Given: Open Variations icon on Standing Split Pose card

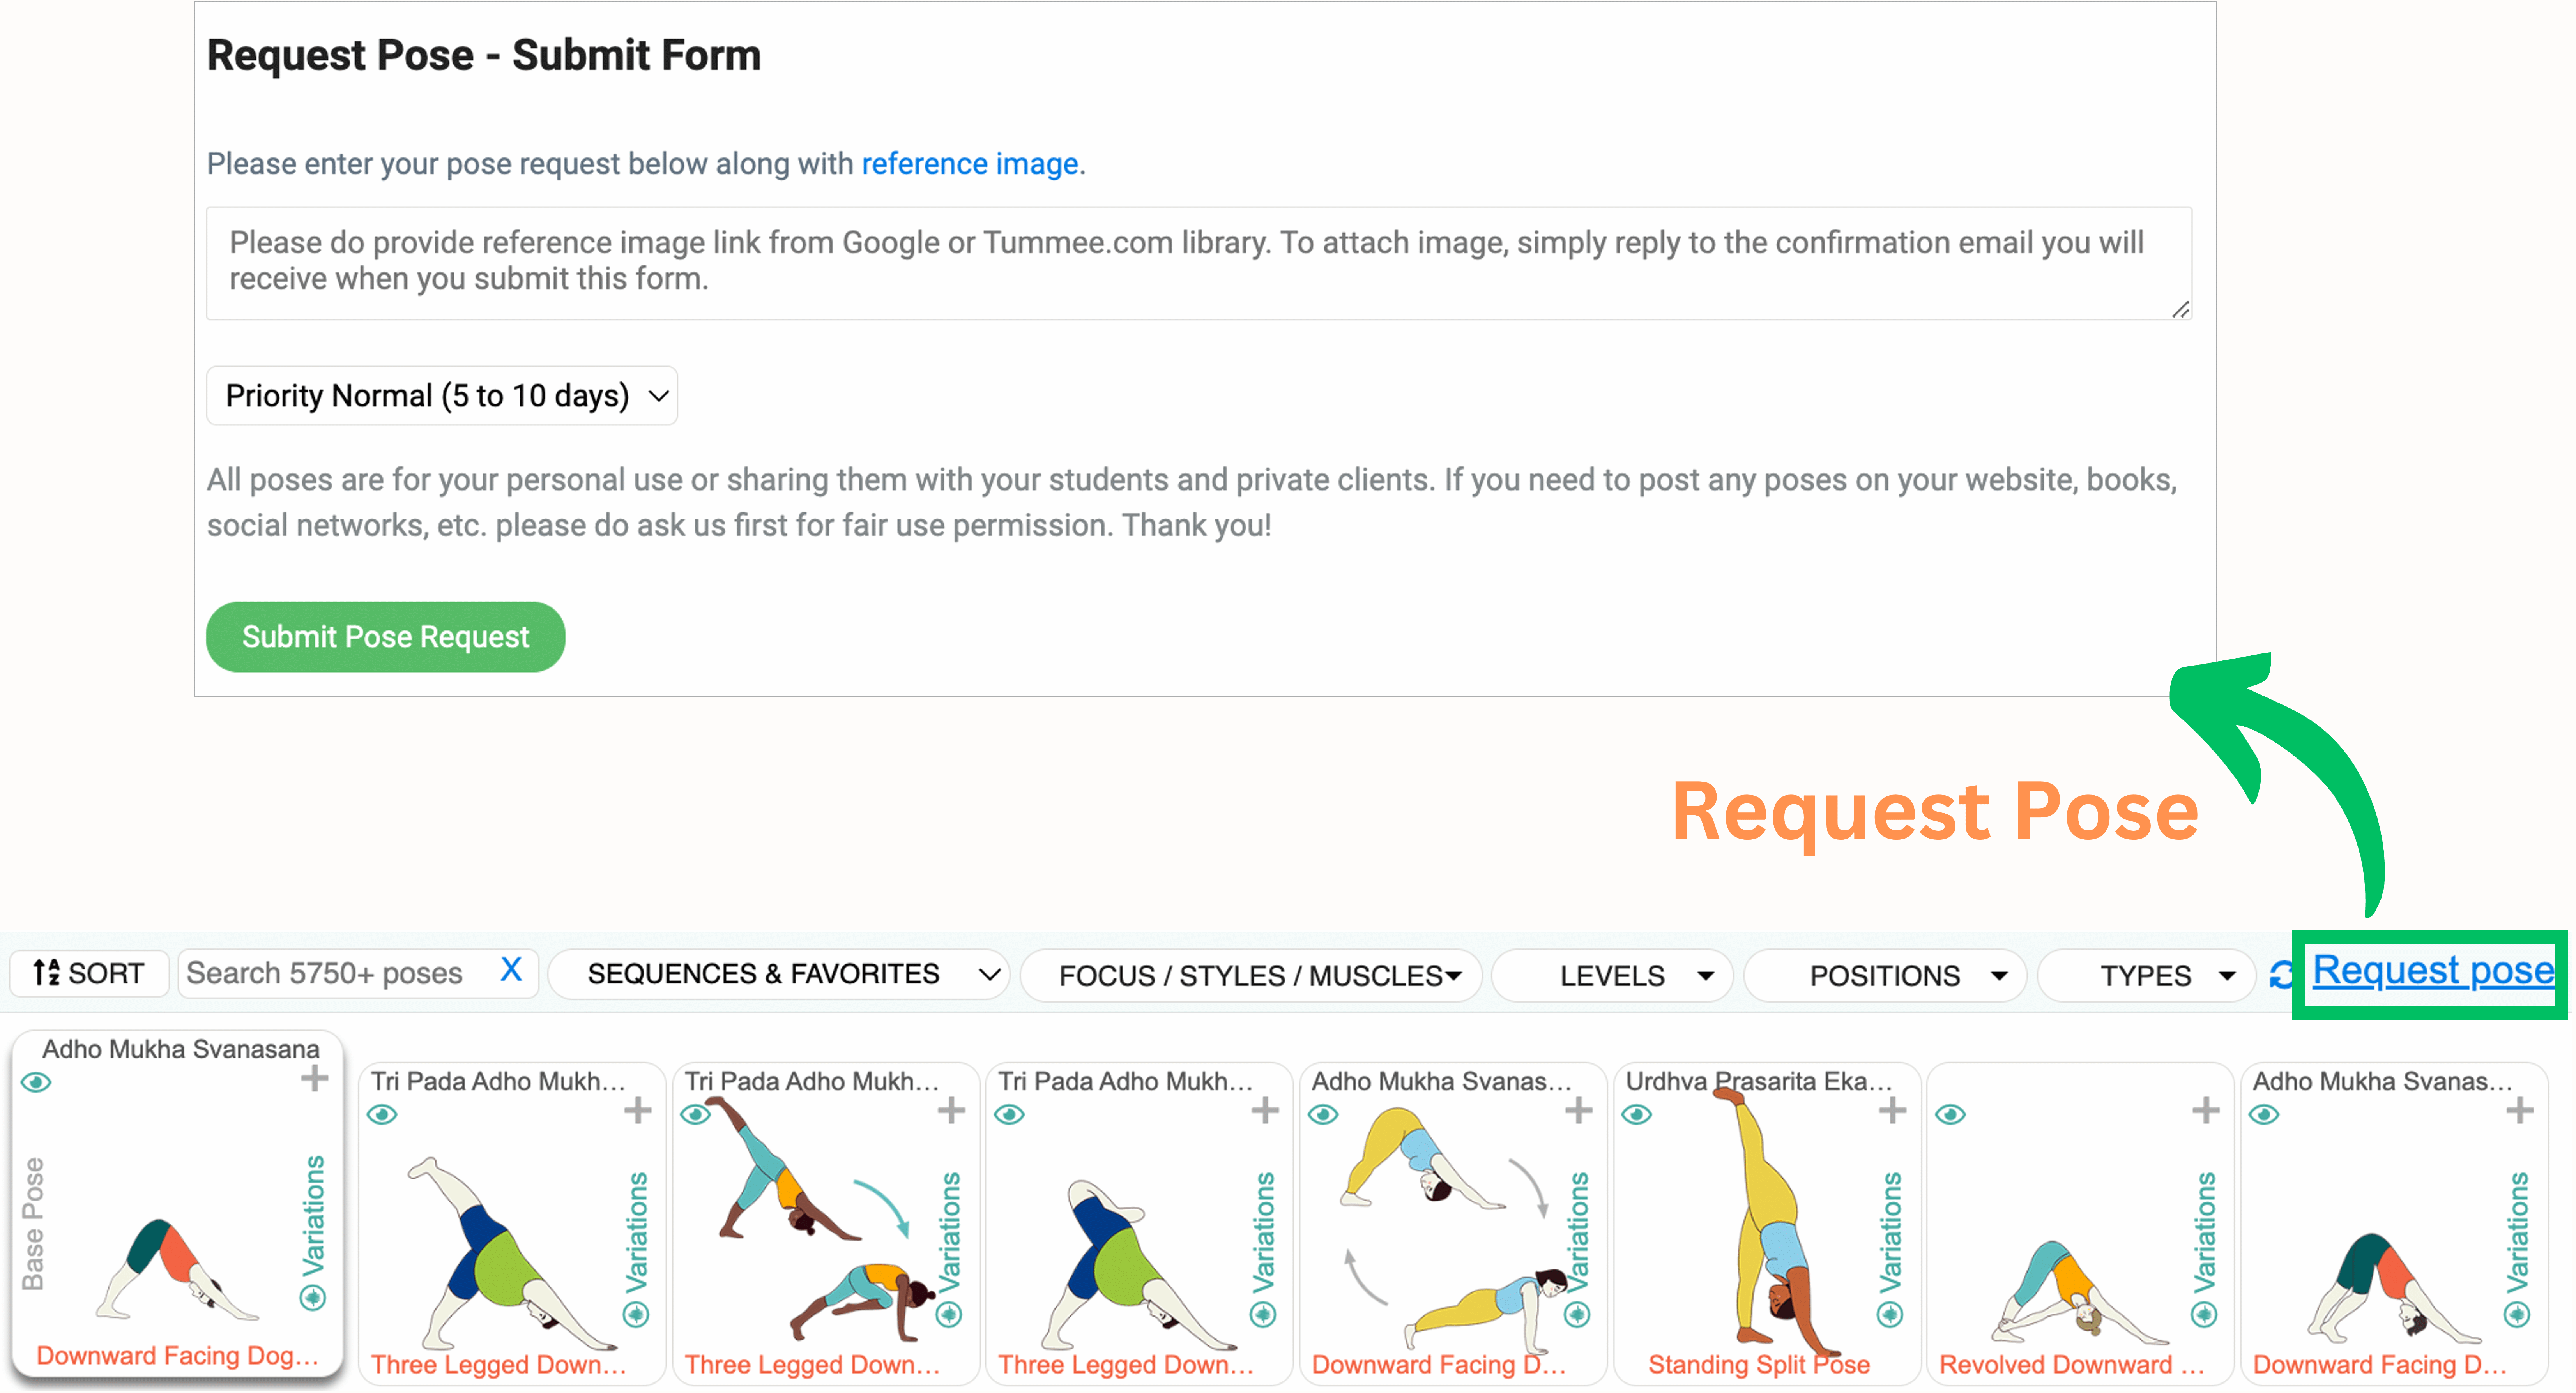Looking at the screenshot, I should tap(1890, 1314).
